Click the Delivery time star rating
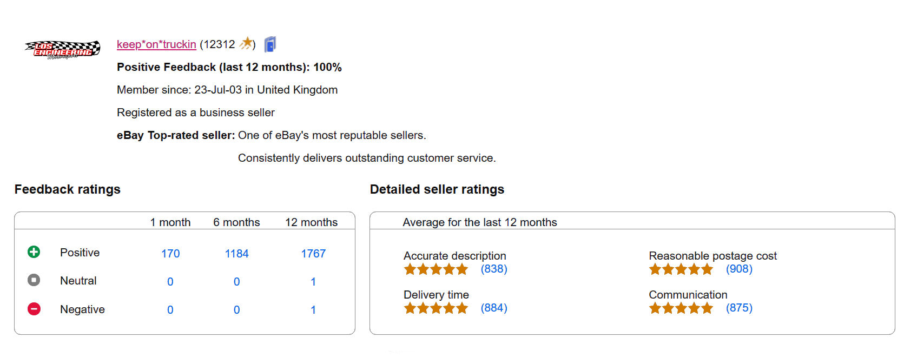Viewport: 904px width, 357px height. [x=435, y=308]
